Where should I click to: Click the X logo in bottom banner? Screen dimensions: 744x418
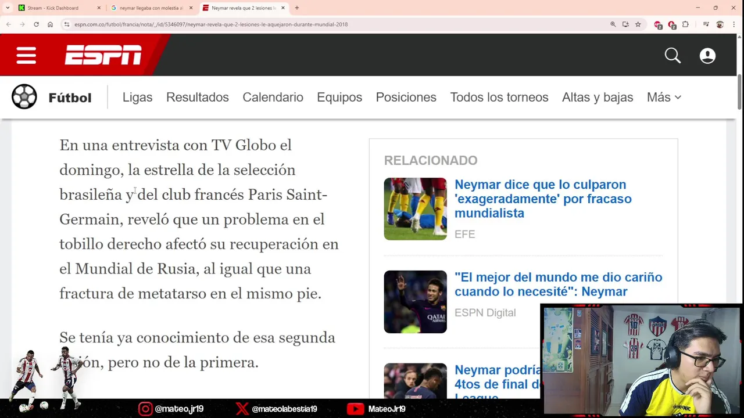[242, 409]
